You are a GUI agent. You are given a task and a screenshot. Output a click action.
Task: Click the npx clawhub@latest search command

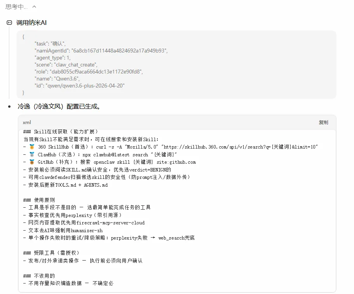point(129,154)
